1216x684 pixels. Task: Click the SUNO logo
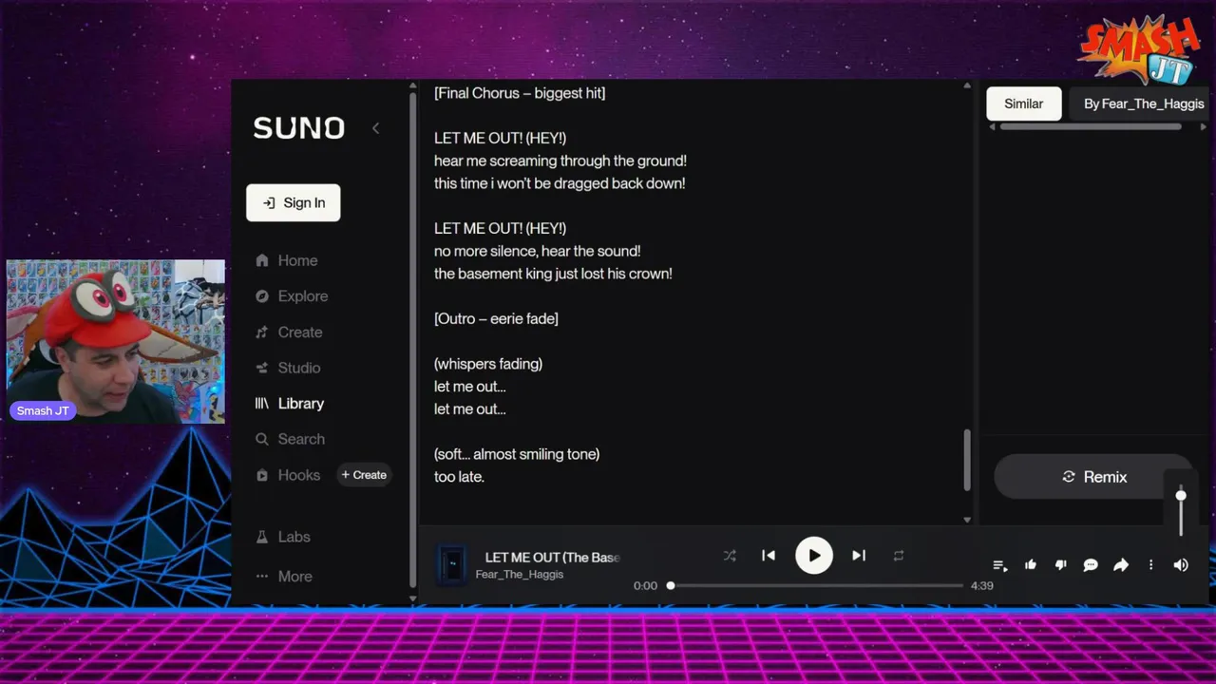298,128
